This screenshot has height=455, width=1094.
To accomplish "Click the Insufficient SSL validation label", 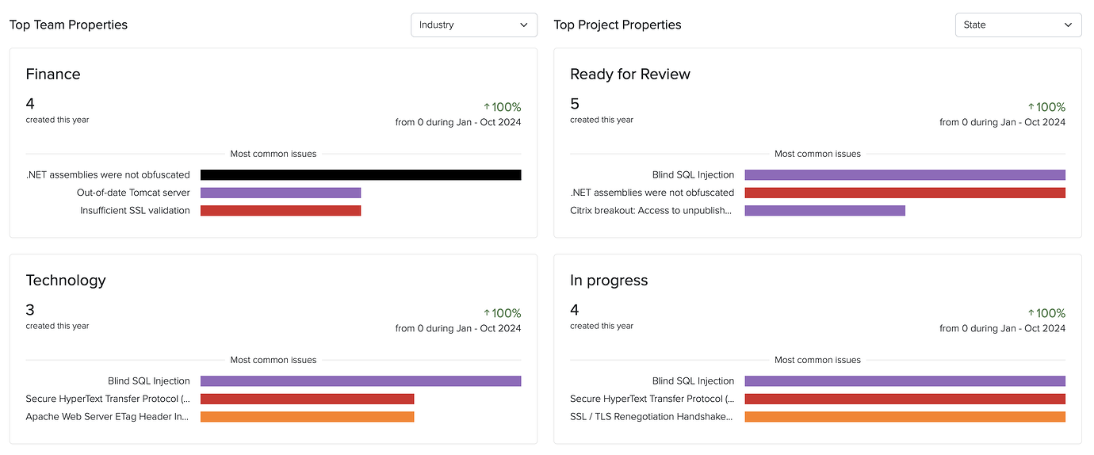I will point(135,211).
